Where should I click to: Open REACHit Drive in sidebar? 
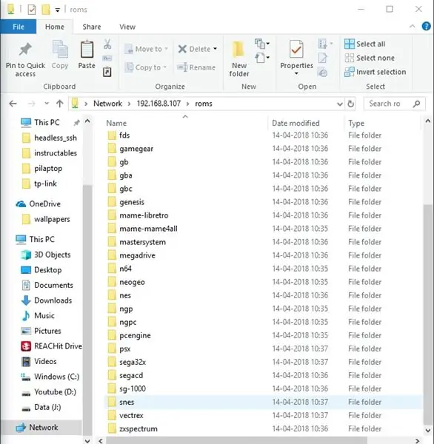[x=51, y=346]
